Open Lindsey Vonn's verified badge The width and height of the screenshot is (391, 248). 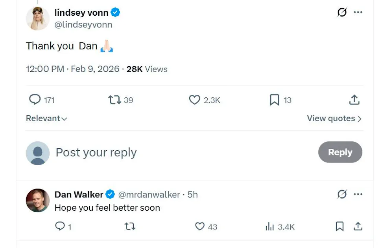click(114, 12)
